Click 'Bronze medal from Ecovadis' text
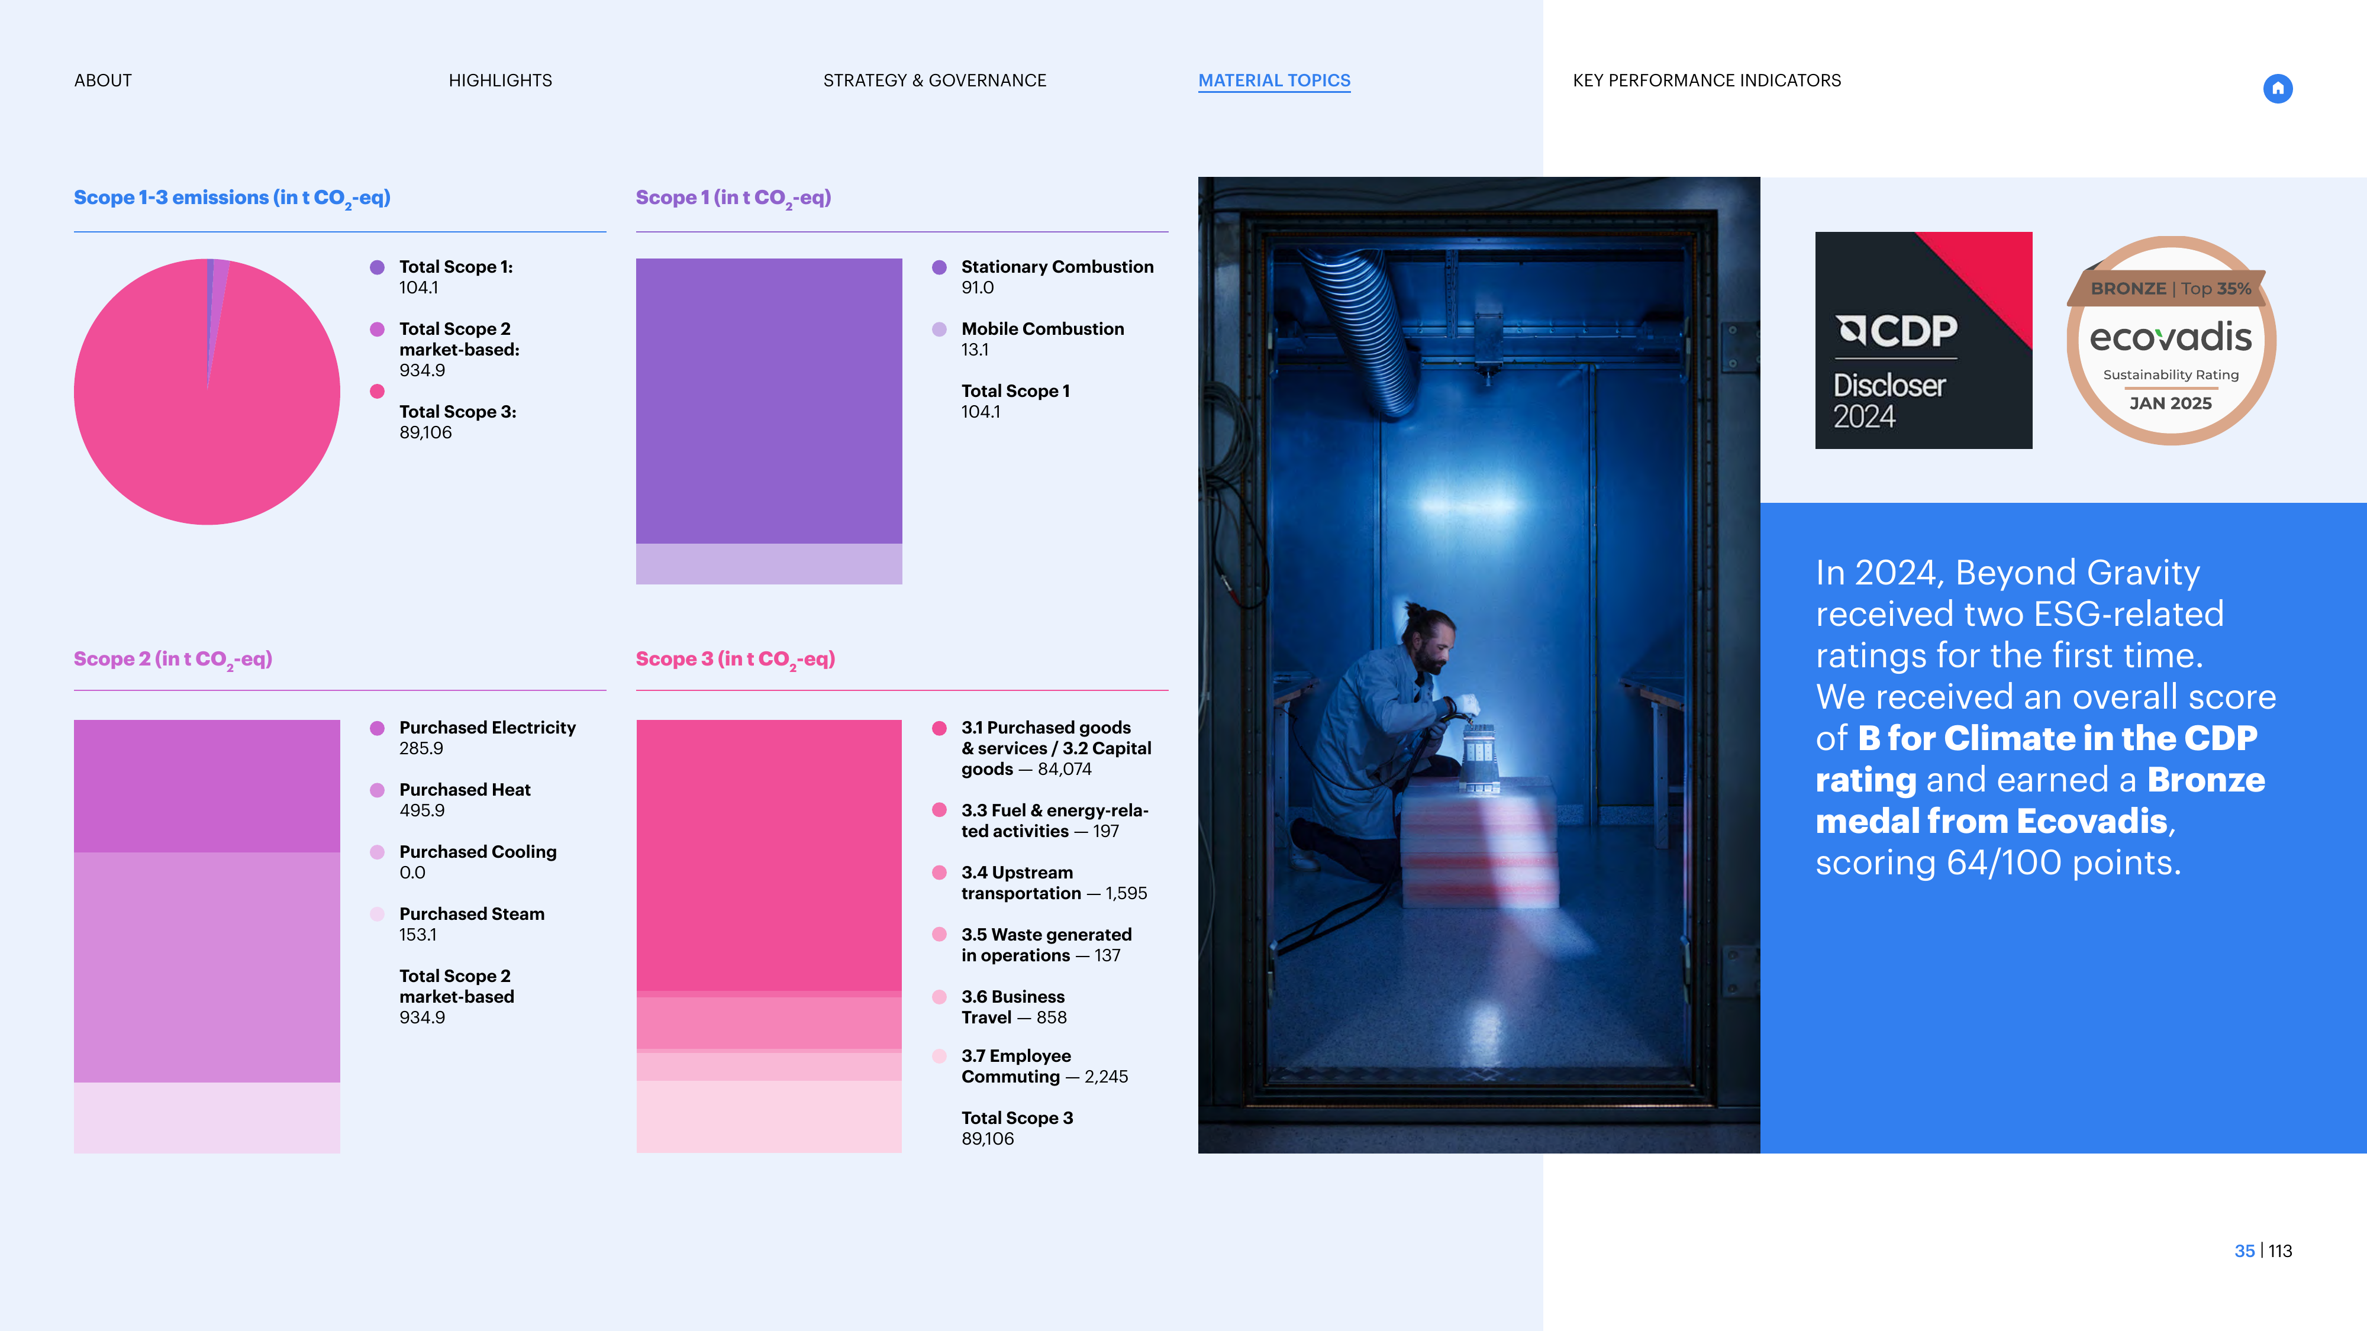The image size is (2367, 1331). pyautogui.click(x=2040, y=800)
